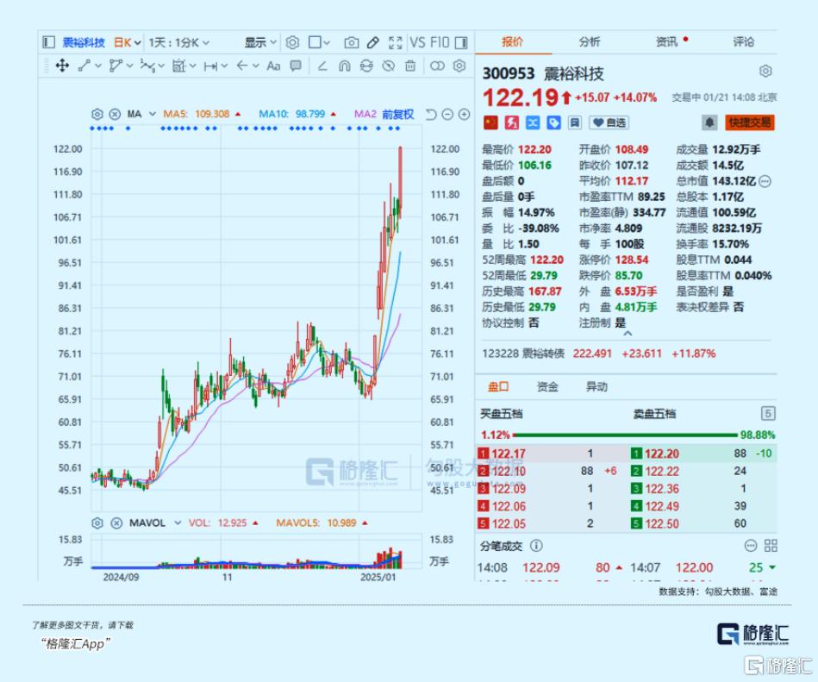Click the VS compare button
The image size is (818, 682).
click(x=417, y=42)
